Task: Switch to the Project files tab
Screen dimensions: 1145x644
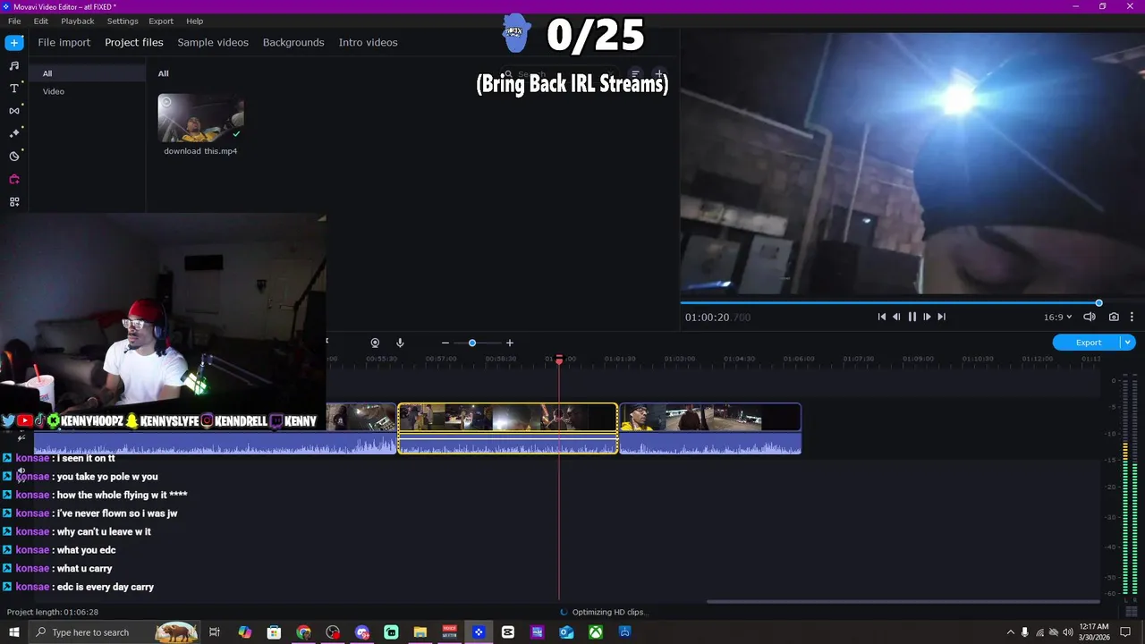Action: tap(134, 42)
